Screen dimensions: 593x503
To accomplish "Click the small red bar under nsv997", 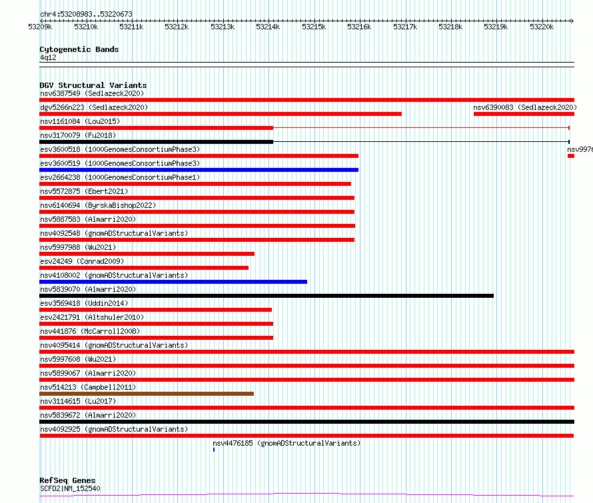I will [571, 156].
